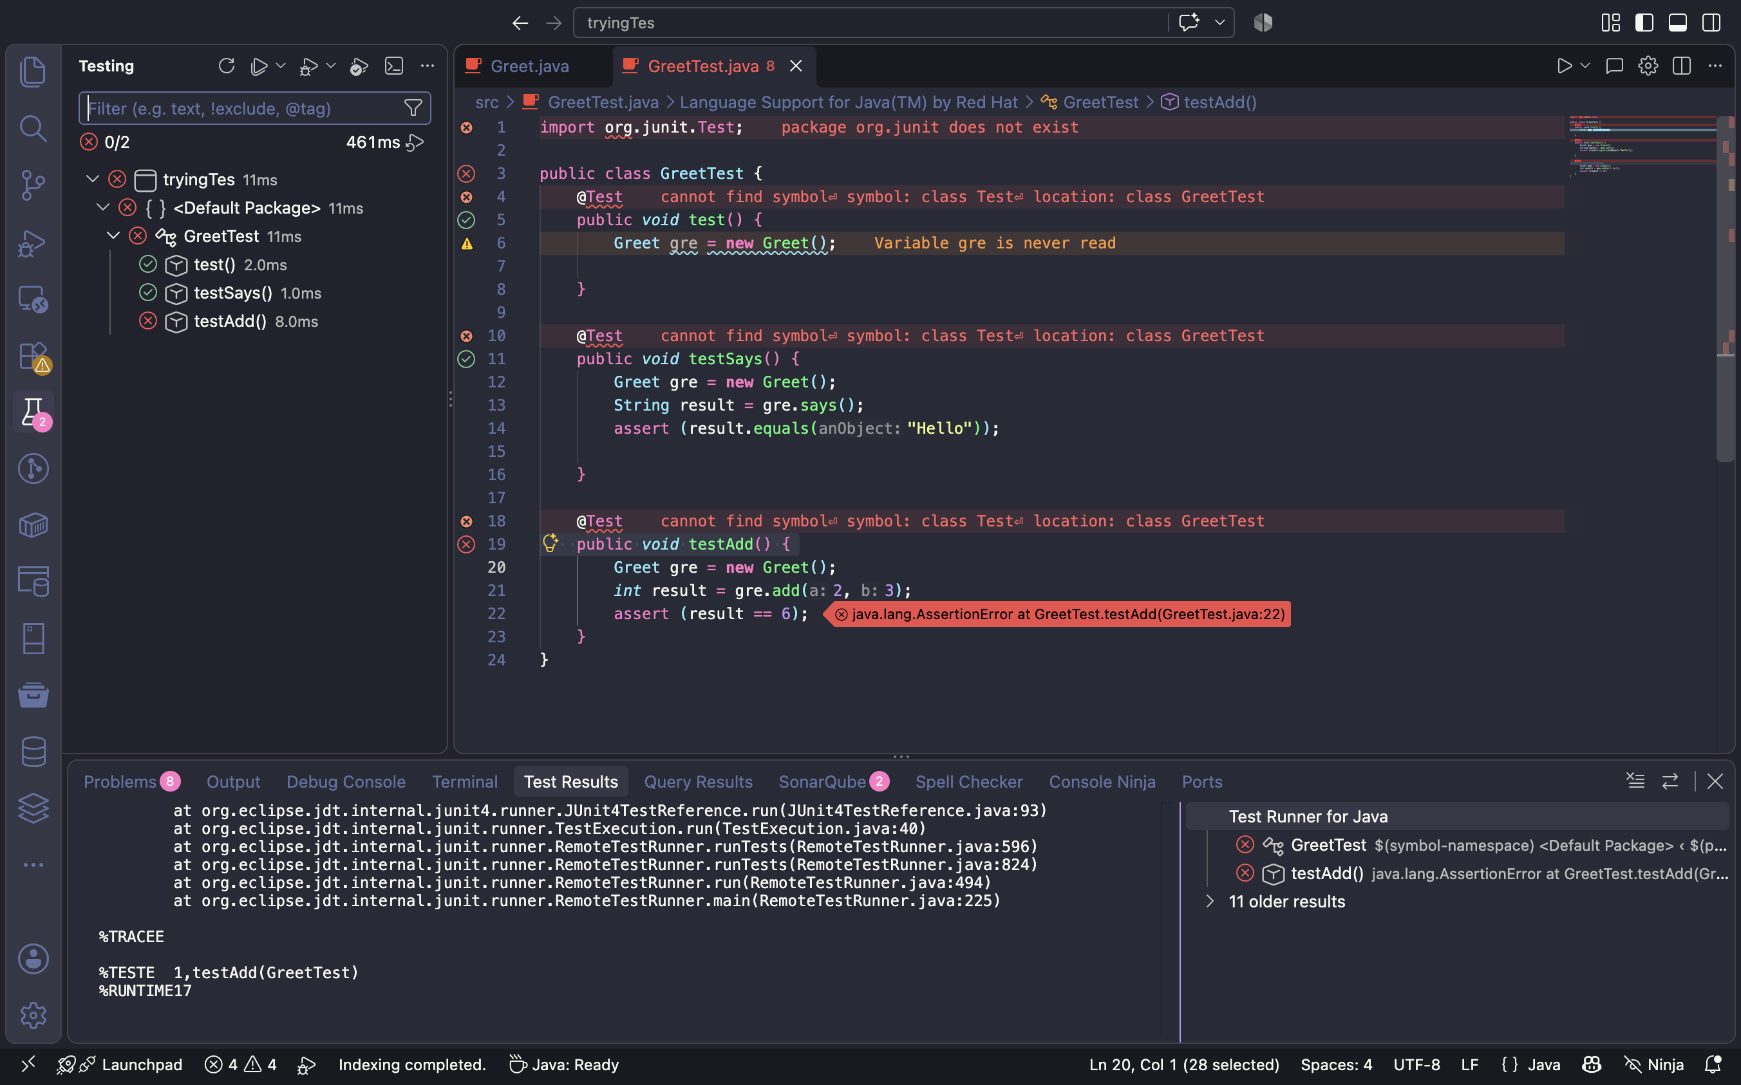Click the lightbulb code action on line 19
This screenshot has height=1085, width=1741.
coord(551,543)
